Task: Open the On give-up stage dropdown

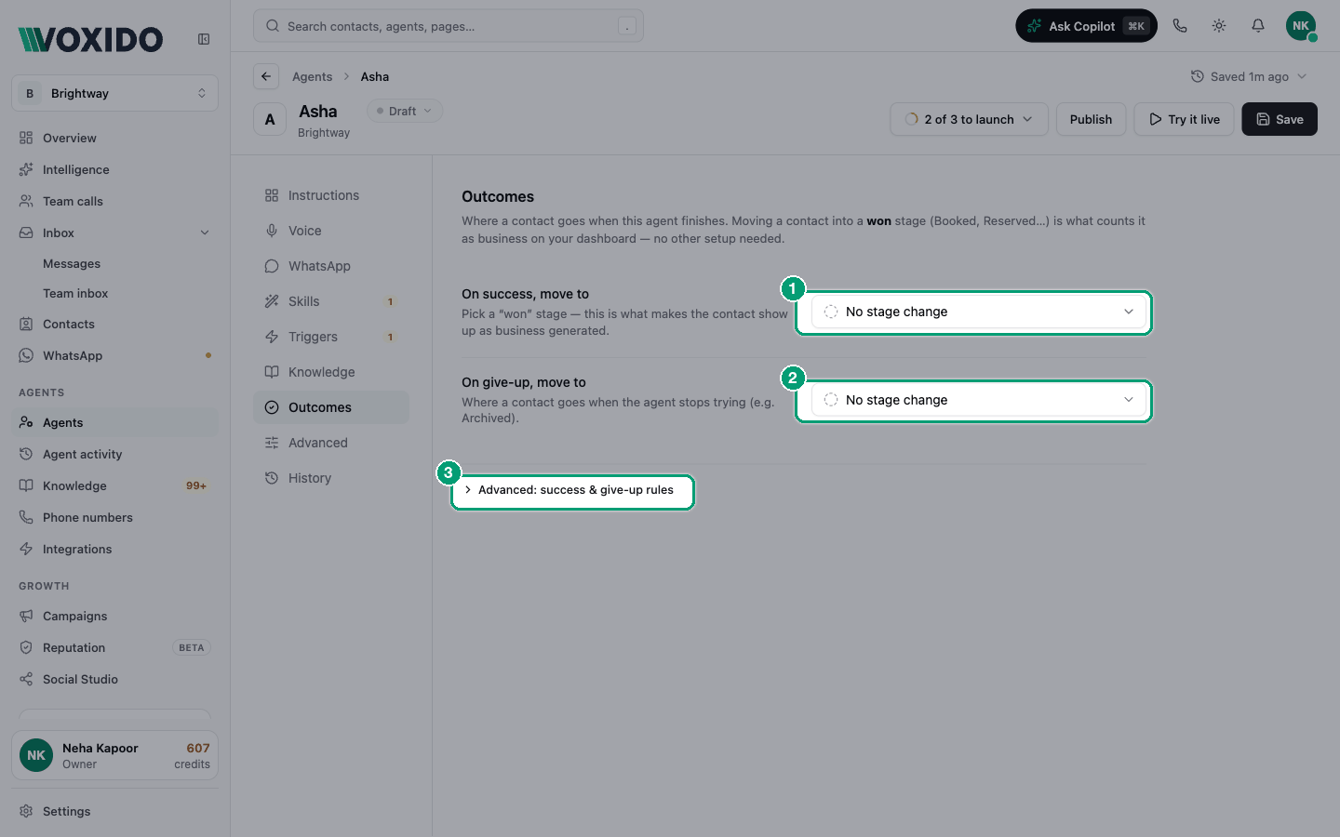Action: (x=979, y=400)
